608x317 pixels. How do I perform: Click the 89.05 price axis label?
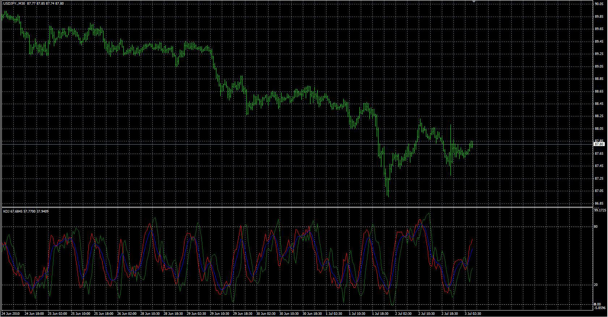pyautogui.click(x=599, y=67)
